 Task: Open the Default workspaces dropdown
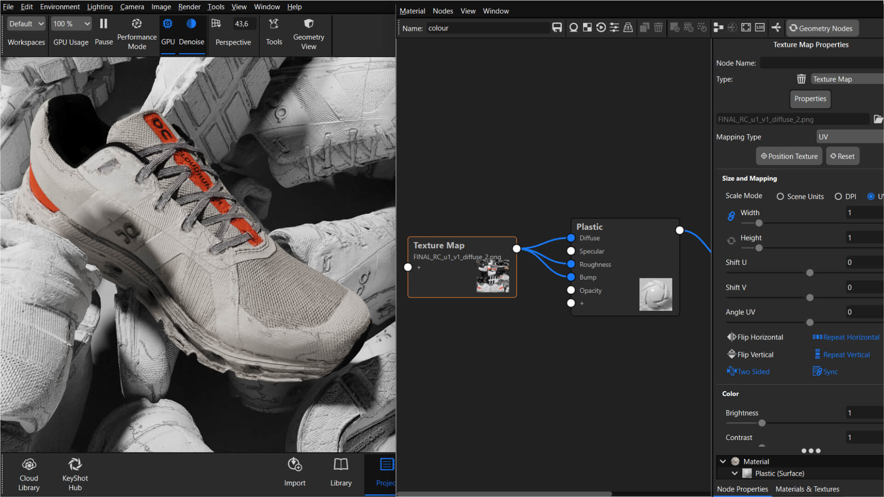26,23
